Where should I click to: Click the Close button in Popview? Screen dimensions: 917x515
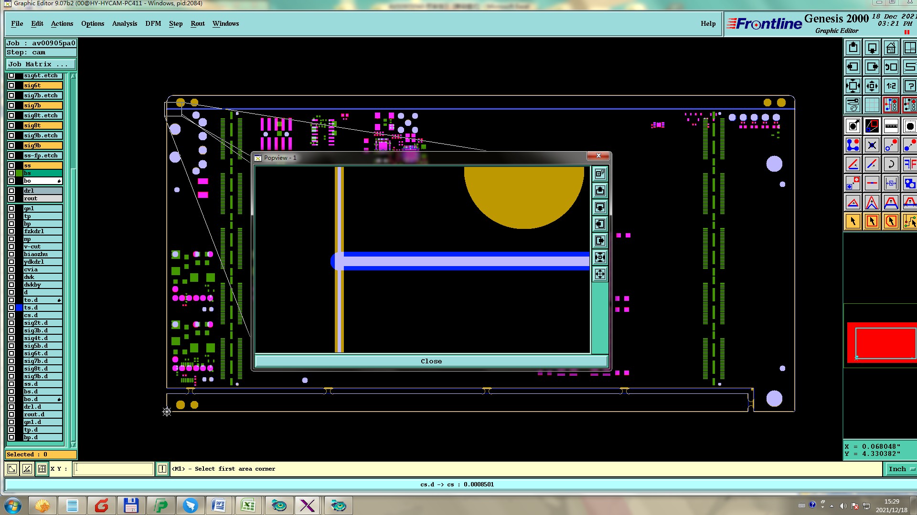[431, 361]
